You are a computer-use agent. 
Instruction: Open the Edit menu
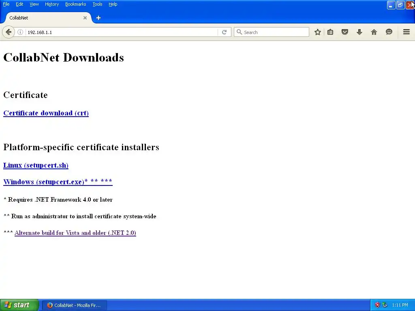click(x=19, y=4)
